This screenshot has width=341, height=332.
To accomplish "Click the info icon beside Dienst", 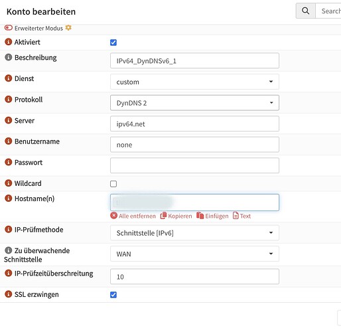I will [9, 78].
